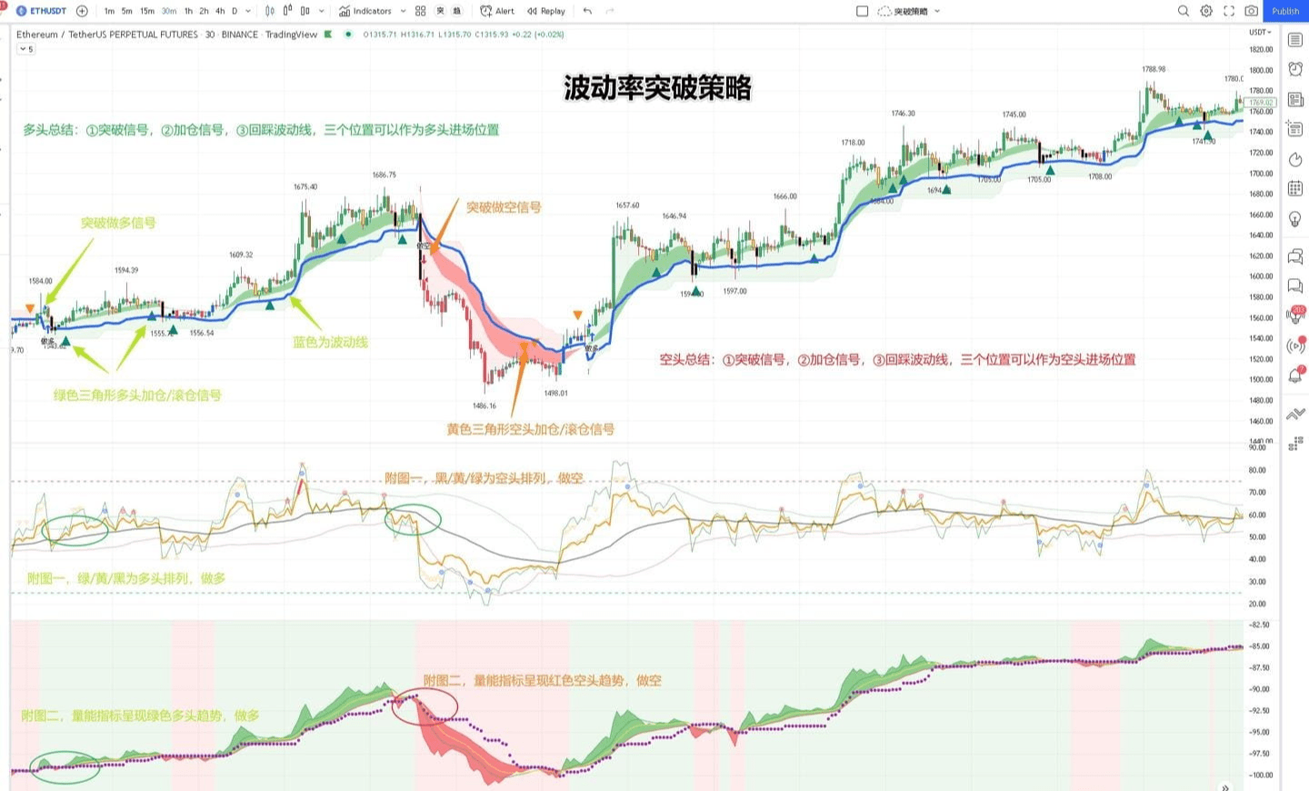
Task: Expand the chart style dropdown arrow
Action: (x=322, y=11)
